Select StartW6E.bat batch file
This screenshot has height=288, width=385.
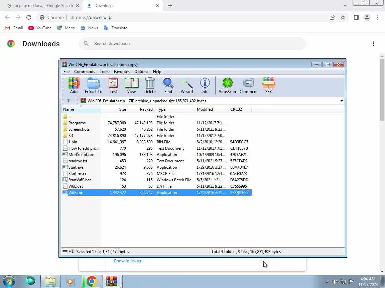(x=156, y=180)
